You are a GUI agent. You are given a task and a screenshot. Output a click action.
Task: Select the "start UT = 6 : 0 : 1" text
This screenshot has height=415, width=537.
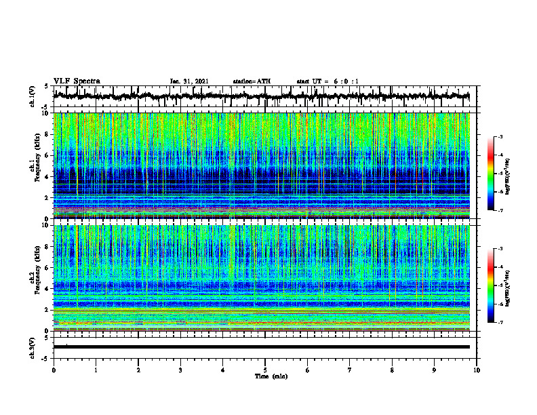(x=327, y=81)
